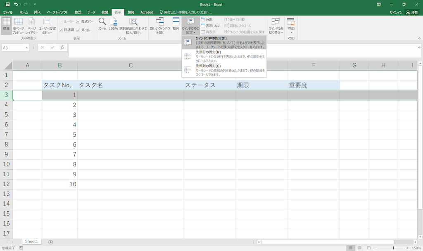This screenshot has width=423, height=251.
Task: Click 表示しない to hide the window
Action: pyautogui.click(x=211, y=26)
